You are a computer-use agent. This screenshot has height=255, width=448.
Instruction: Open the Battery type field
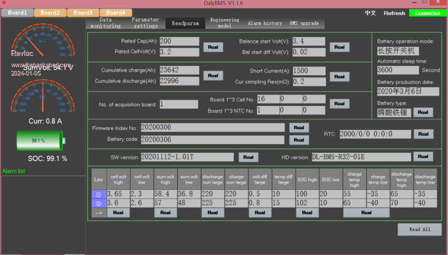tap(394, 112)
